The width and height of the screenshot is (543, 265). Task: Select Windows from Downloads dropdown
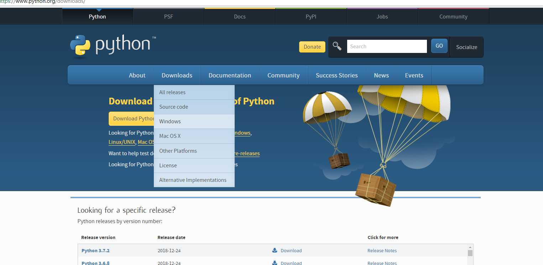point(194,121)
